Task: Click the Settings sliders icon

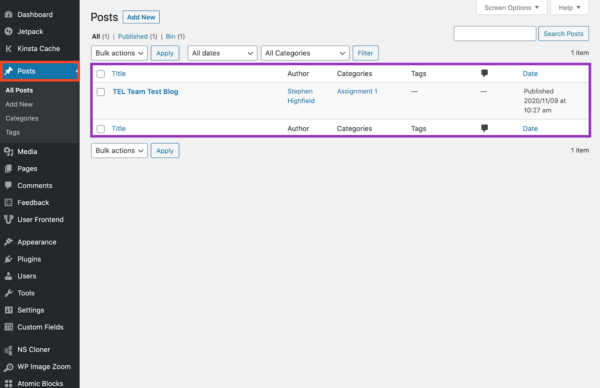Action: click(x=9, y=310)
